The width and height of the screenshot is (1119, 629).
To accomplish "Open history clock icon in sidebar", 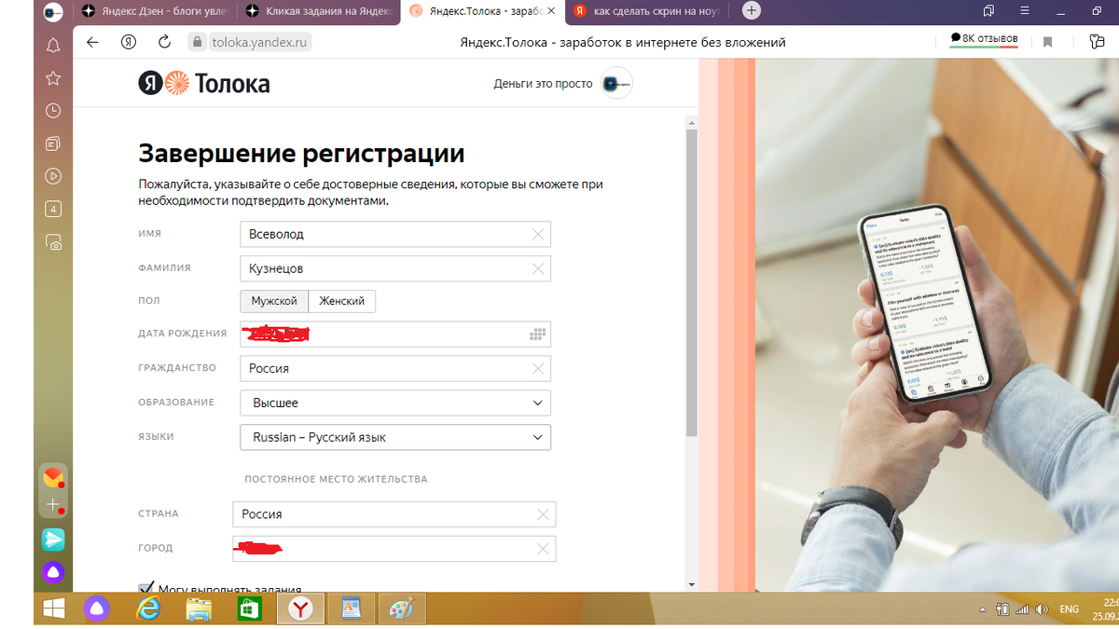I will pos(53,110).
